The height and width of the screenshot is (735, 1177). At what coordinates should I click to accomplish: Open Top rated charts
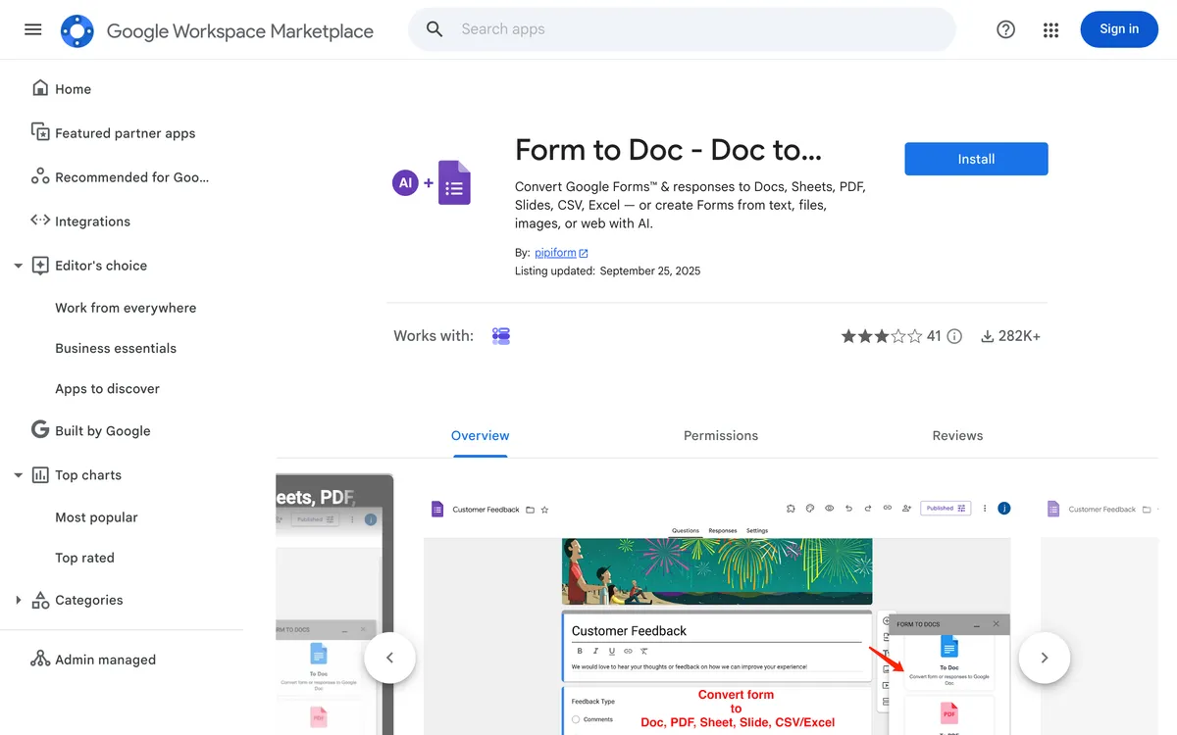[84, 558]
